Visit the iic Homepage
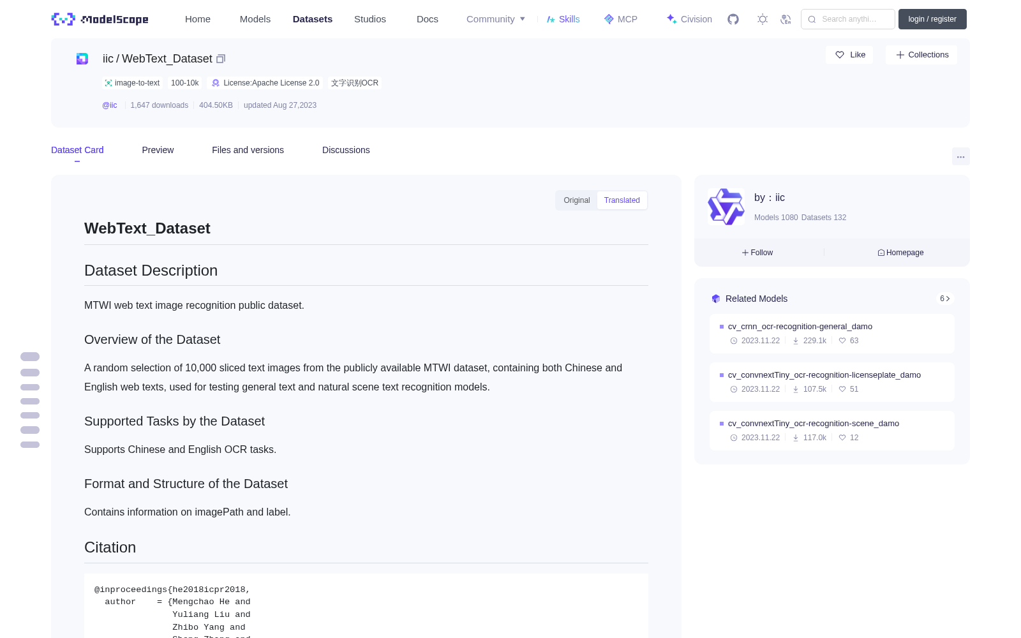This screenshot has height=638, width=1021. (900, 253)
